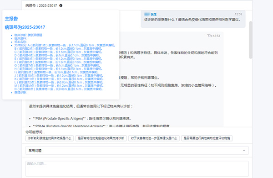Click the N(前列腺8点) specimen line
Screen dimensions: 273x178
(x=59, y=89)
